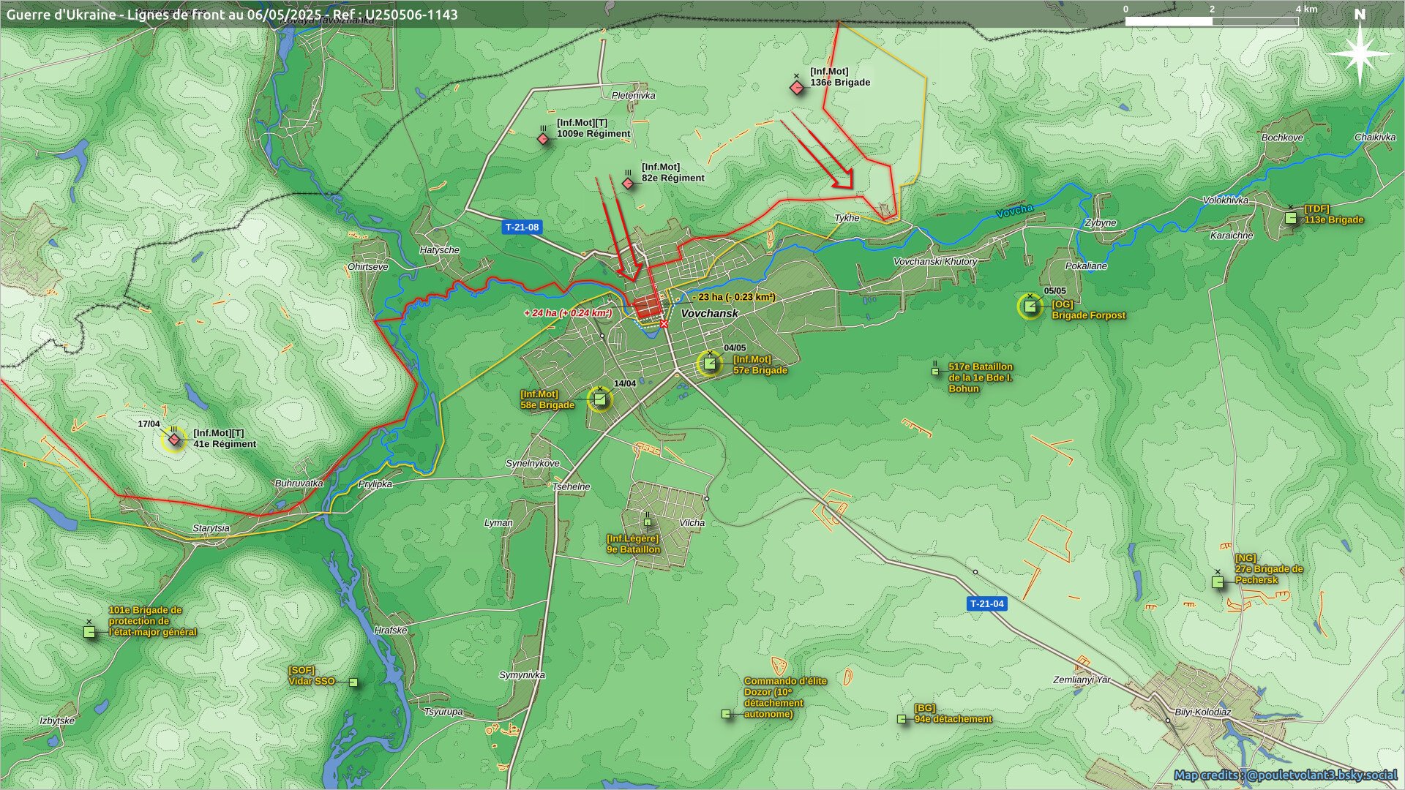Screen dimensions: 1405x790
Task: Click the Izbytske village label
Action: [x=57, y=721]
